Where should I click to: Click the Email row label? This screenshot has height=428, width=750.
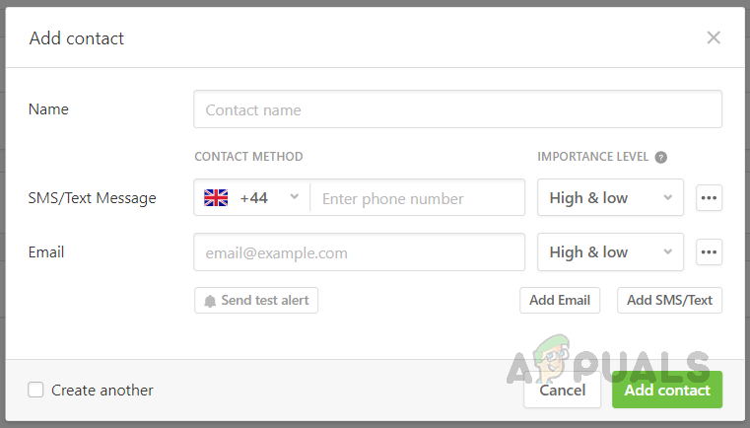(46, 251)
